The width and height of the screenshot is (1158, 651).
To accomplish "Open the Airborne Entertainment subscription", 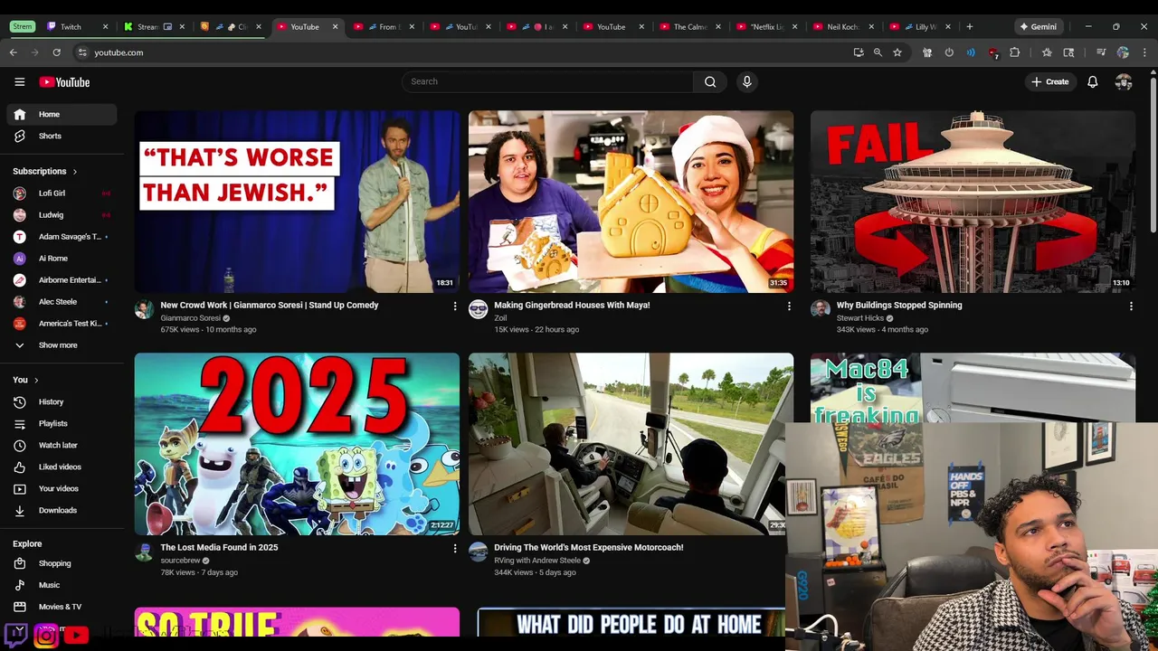I will pos(62,279).
